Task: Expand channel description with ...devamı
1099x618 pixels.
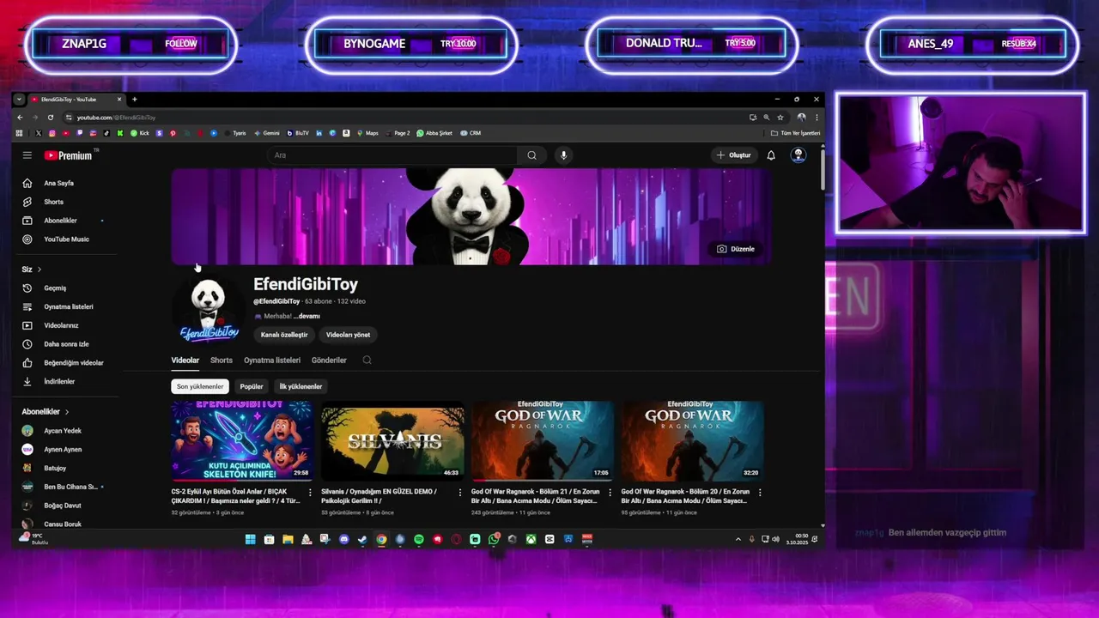Action: (x=307, y=316)
